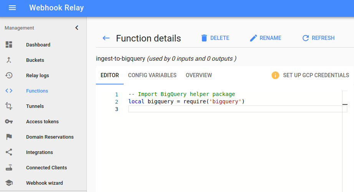Viewport: 354px width, 192px height.
Task: Click the Domain Reservations flag icon
Action: point(9,137)
